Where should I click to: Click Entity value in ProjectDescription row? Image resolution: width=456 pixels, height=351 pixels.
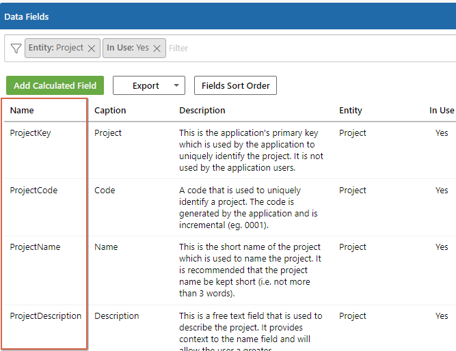pyautogui.click(x=353, y=316)
